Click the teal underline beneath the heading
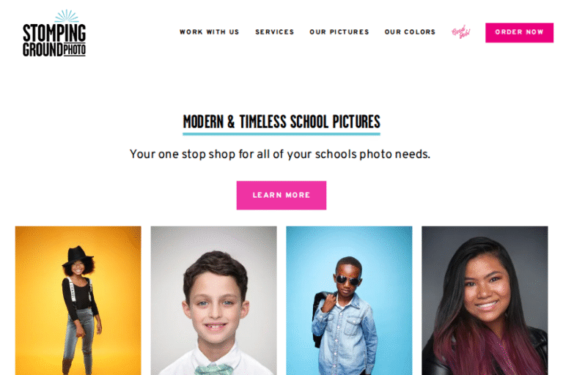 pos(281,134)
